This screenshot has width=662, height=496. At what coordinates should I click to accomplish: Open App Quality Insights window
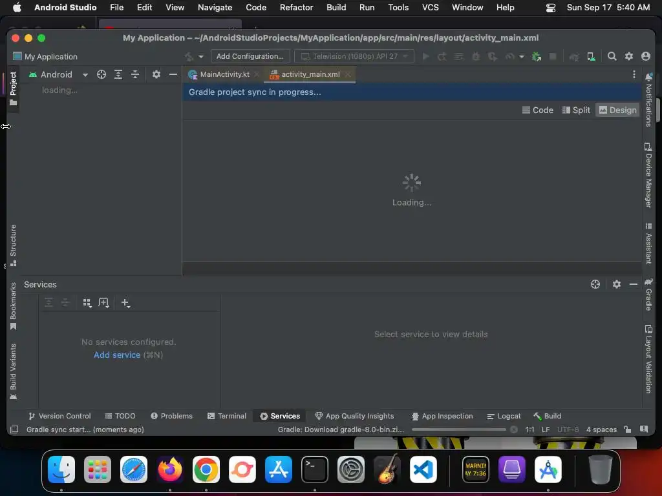(354, 417)
